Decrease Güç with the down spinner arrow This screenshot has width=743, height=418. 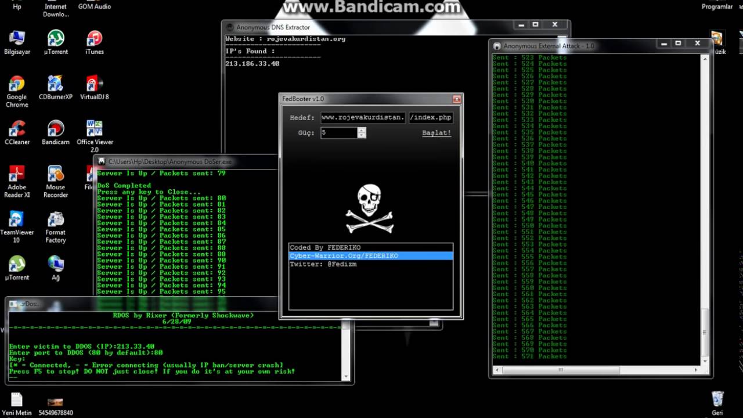pos(362,136)
